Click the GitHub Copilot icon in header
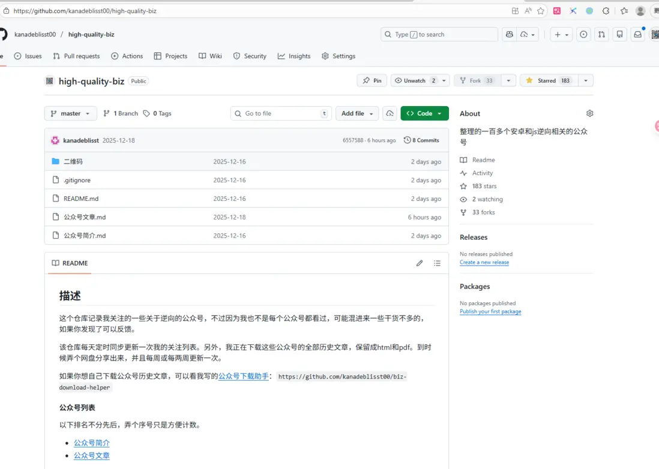Screen dimensions: 659x469 click(510, 34)
